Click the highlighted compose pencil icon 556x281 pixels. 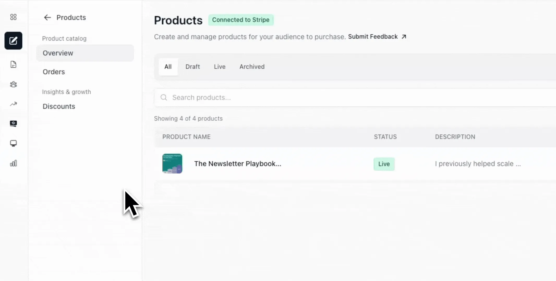pyautogui.click(x=13, y=41)
